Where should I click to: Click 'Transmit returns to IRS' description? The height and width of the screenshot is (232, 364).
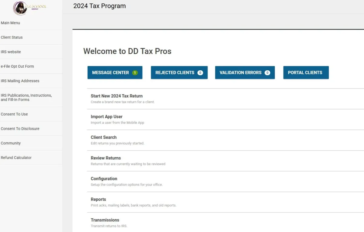pyautogui.click(x=109, y=226)
